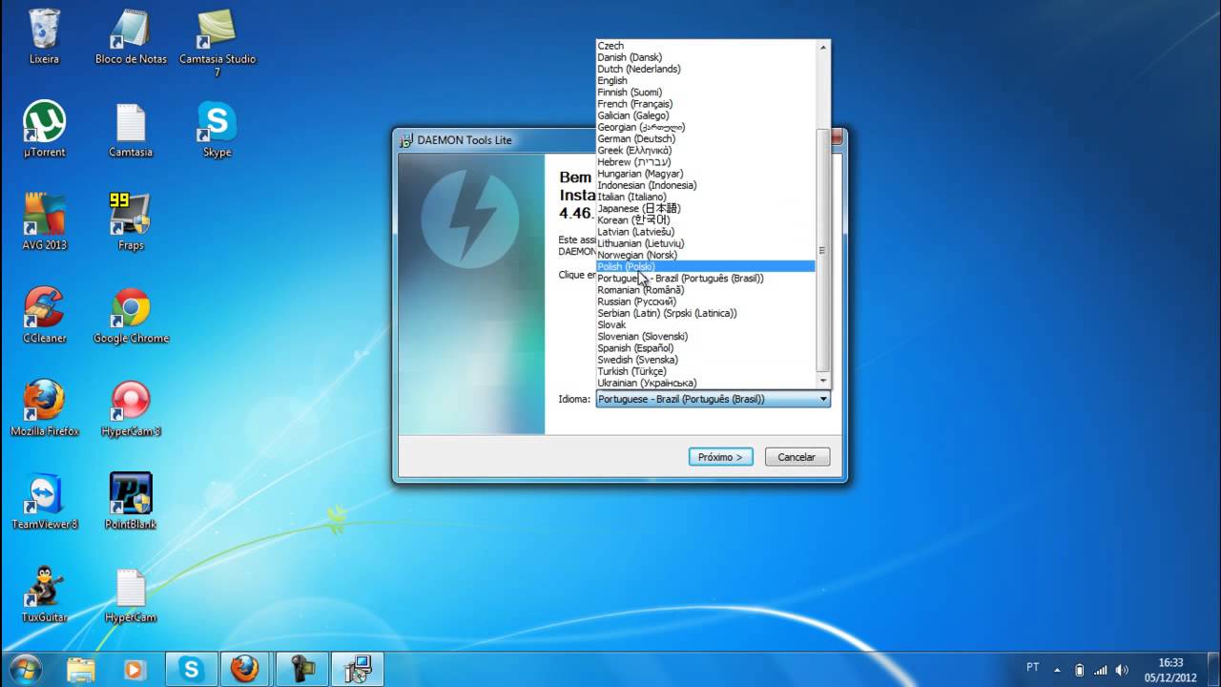The width and height of the screenshot is (1221, 687).
Task: Click the language list scrollbar thumb
Action: pos(823,251)
